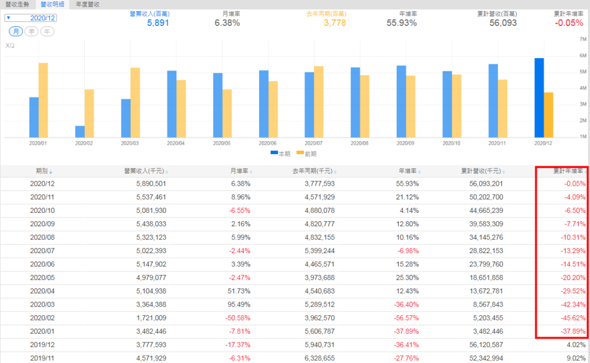This screenshot has width=590, height=363.
Task: Click the 56,093 累計營收 summary value
Action: pyautogui.click(x=503, y=23)
